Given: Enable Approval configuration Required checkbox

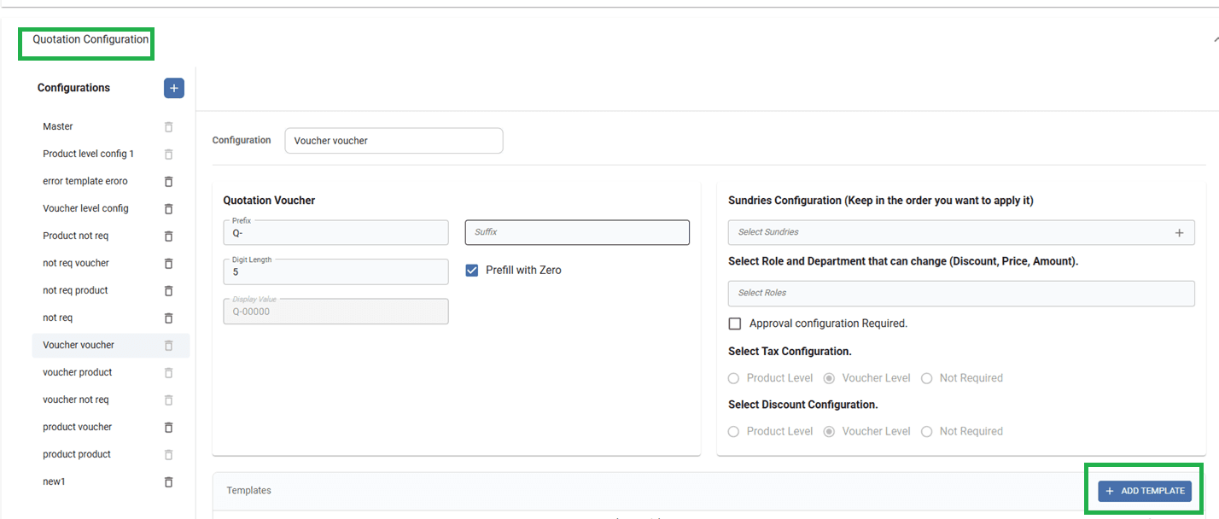Looking at the screenshot, I should tap(734, 324).
